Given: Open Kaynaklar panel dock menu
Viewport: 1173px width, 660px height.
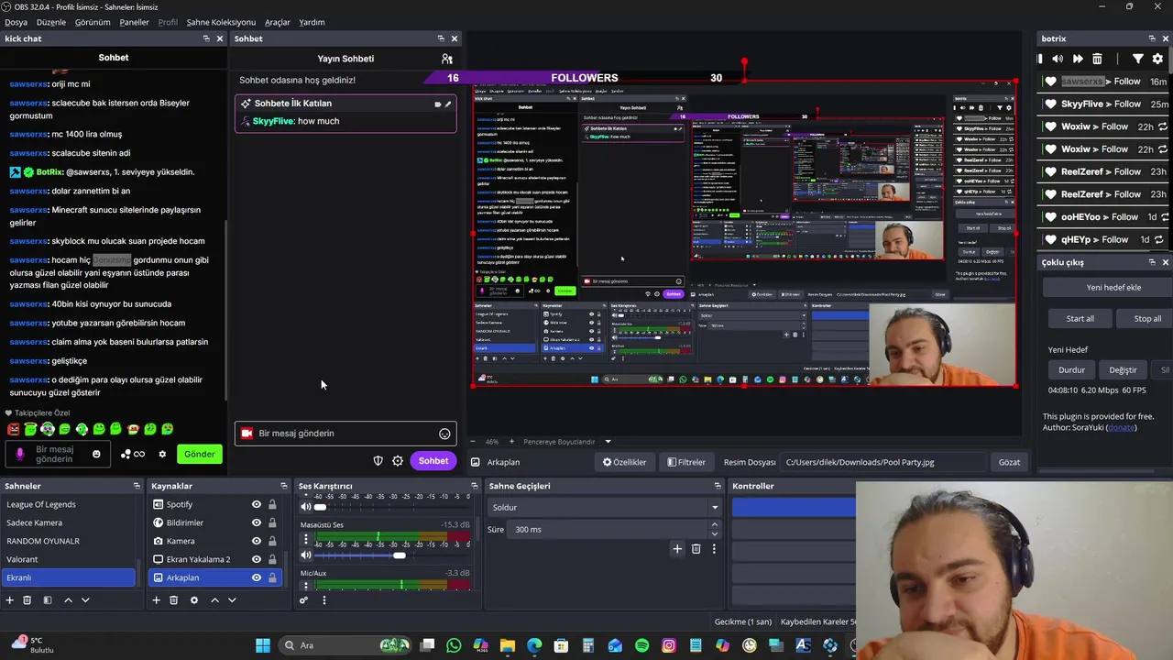Looking at the screenshot, I should (284, 486).
